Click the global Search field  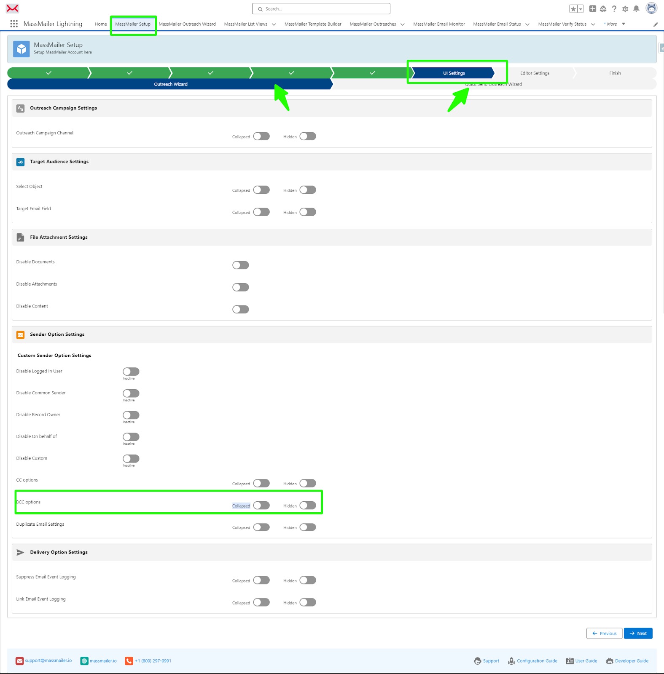[x=321, y=9]
